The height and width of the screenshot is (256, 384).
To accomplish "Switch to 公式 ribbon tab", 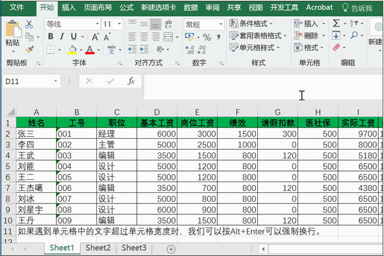I will pyautogui.click(x=127, y=8).
